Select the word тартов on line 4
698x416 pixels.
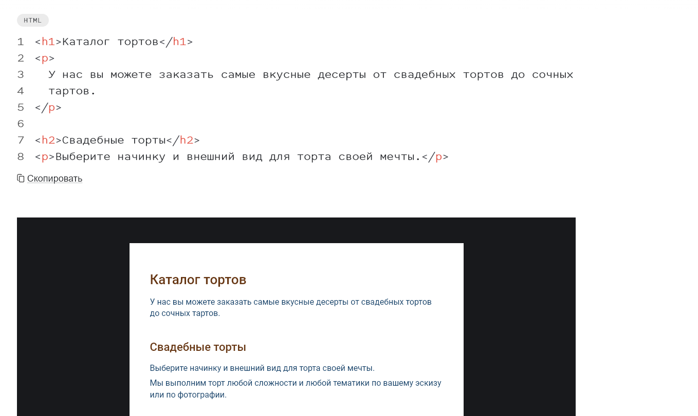pyautogui.click(x=69, y=90)
